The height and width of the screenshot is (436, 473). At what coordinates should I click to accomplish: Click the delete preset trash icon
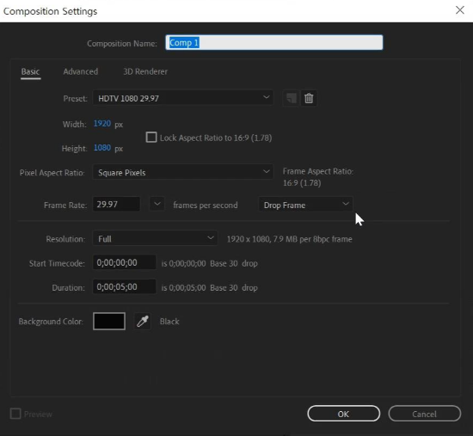point(309,98)
